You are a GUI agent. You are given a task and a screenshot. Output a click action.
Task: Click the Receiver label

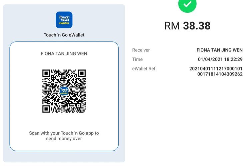click(141, 50)
